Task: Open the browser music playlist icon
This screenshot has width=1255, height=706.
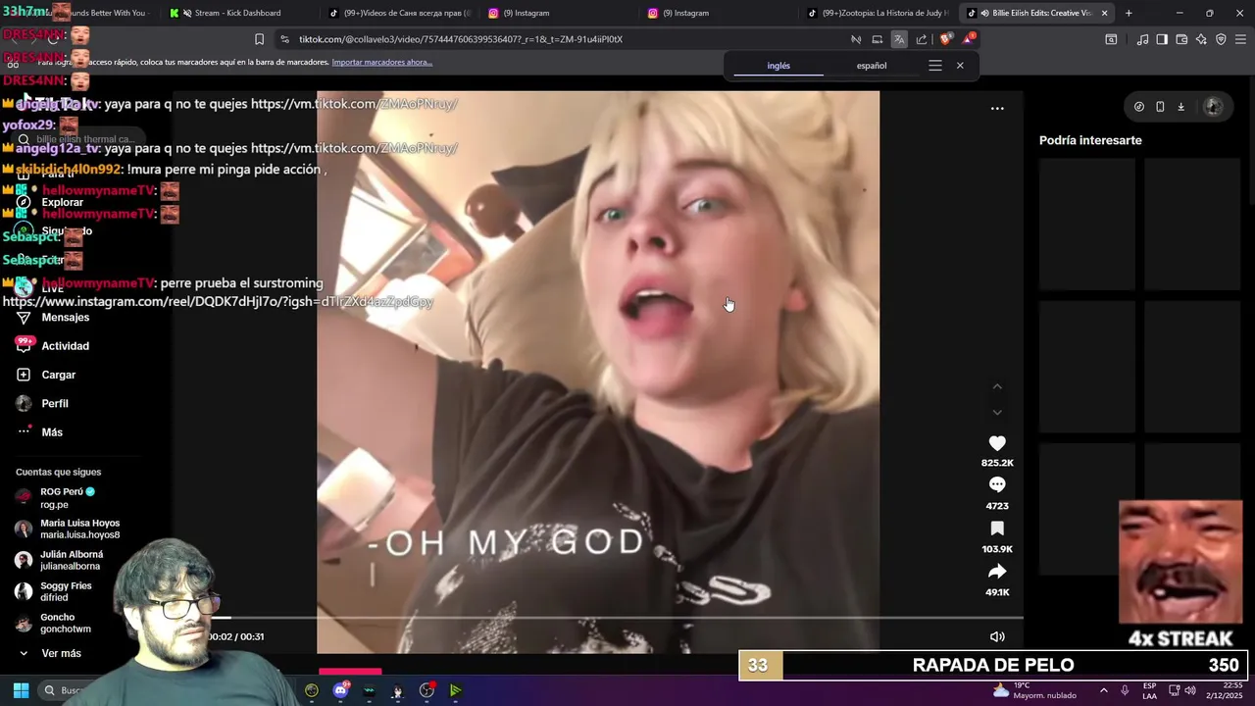Action: [x=1142, y=39]
